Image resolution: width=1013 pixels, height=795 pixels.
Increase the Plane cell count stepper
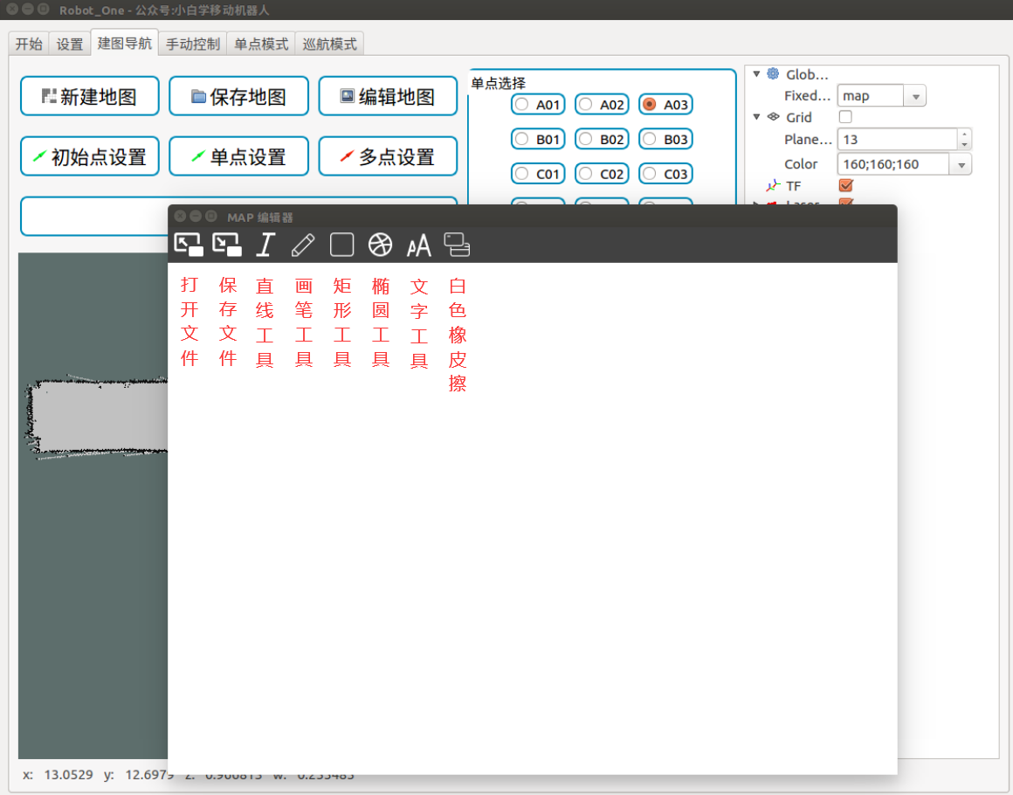point(965,135)
